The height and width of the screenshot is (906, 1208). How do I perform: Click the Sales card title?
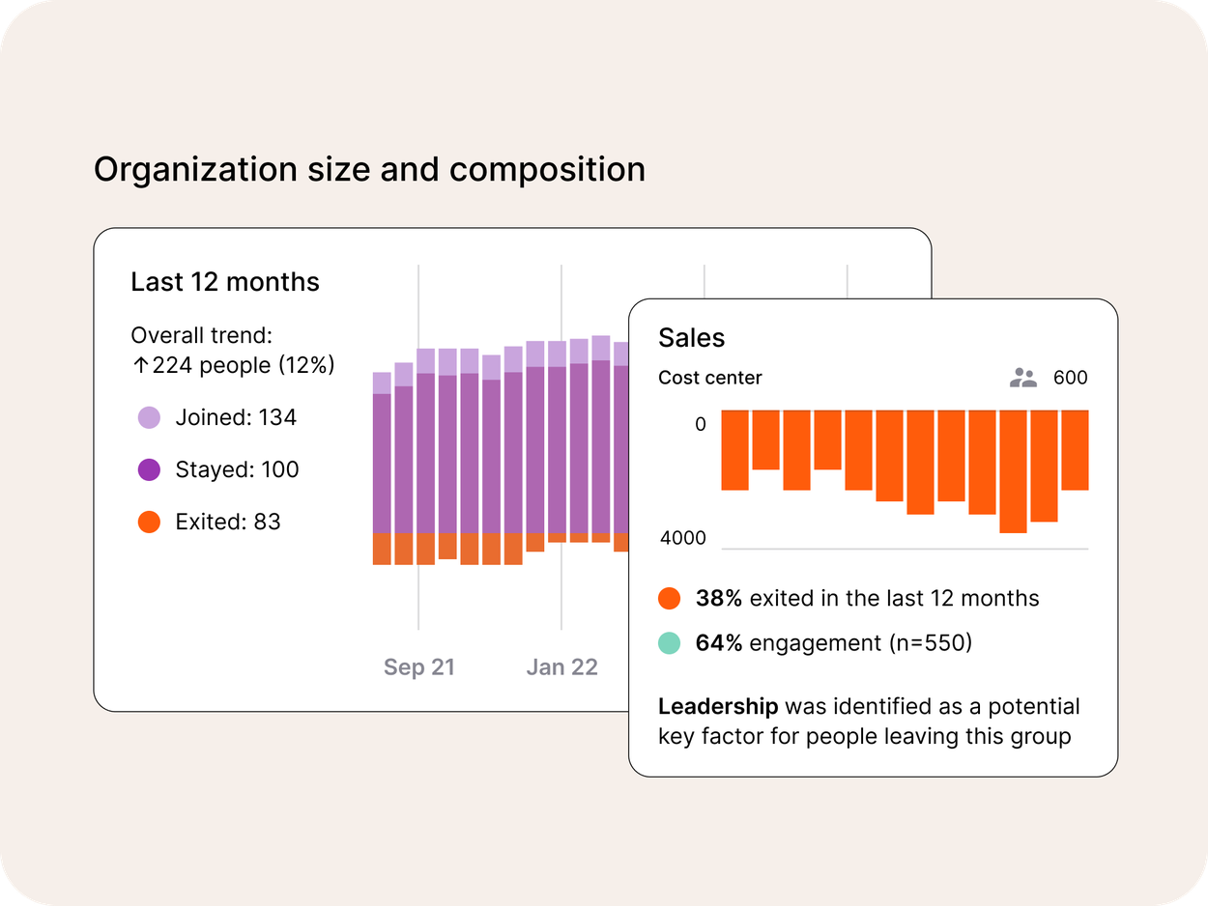pyautogui.click(x=691, y=338)
